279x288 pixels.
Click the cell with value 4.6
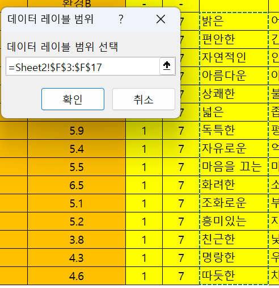(77, 276)
